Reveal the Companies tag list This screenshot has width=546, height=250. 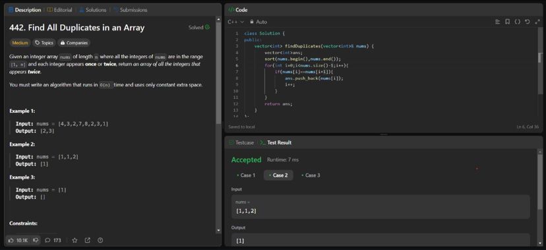point(74,43)
